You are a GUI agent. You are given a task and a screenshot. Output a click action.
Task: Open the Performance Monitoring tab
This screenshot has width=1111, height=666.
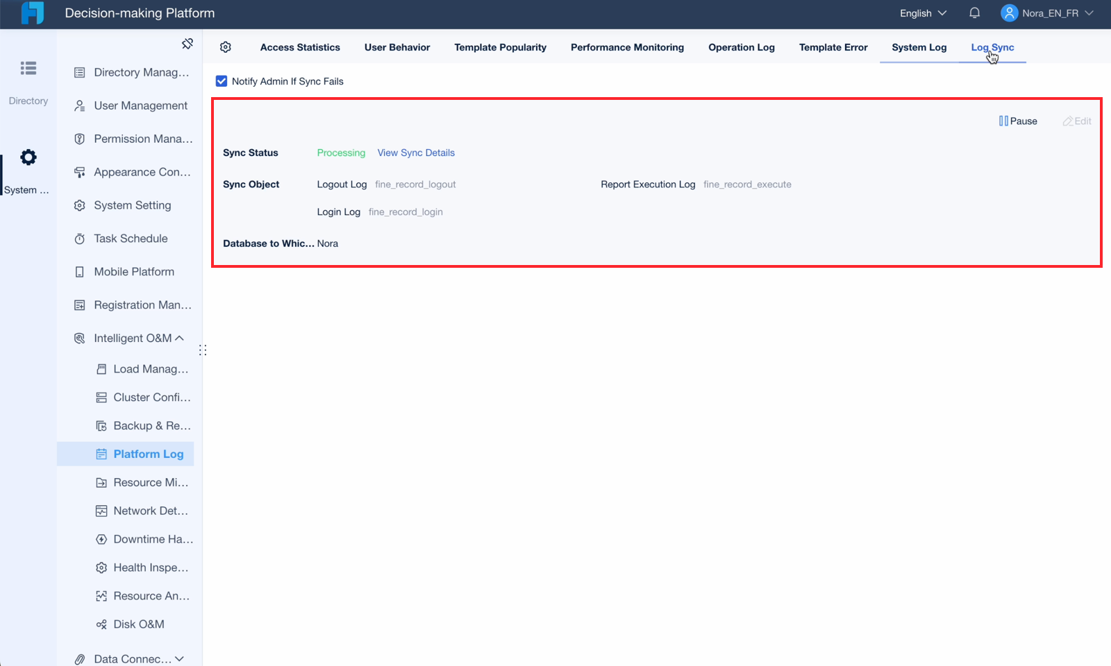pyautogui.click(x=627, y=47)
